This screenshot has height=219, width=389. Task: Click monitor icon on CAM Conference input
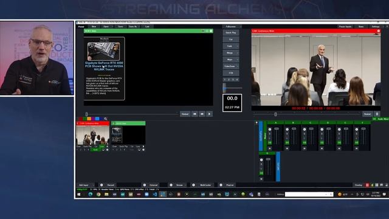tap(103, 150)
